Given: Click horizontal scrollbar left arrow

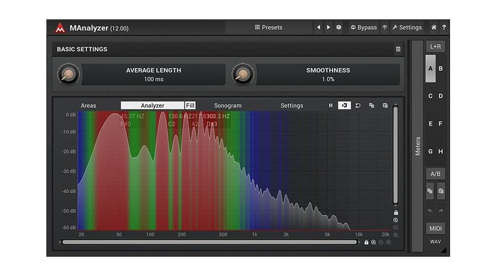Looking at the screenshot, I should pos(60,242).
